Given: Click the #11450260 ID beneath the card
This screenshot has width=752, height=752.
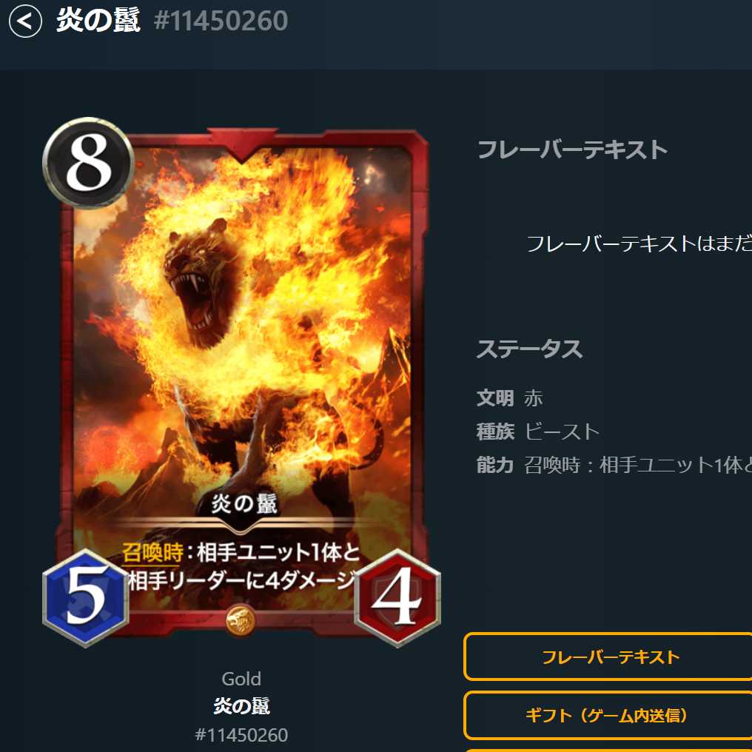Looking at the screenshot, I should (241, 735).
